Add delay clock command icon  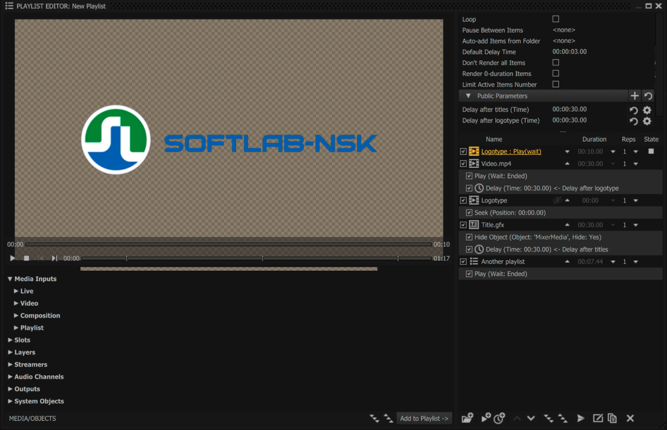[x=499, y=418]
